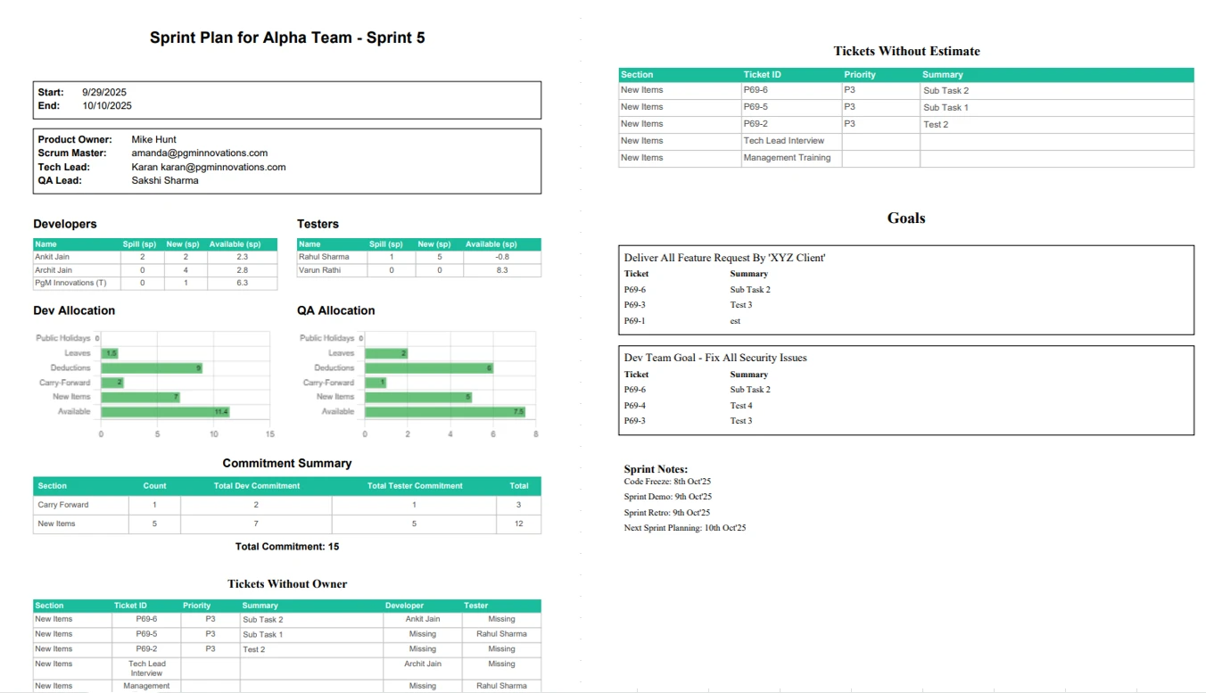Click the 'Commitment Summary' heading

tap(287, 463)
